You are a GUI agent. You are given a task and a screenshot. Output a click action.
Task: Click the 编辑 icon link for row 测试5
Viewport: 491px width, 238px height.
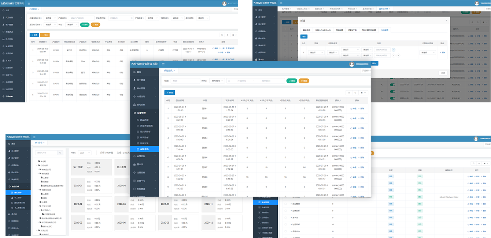[353, 148]
